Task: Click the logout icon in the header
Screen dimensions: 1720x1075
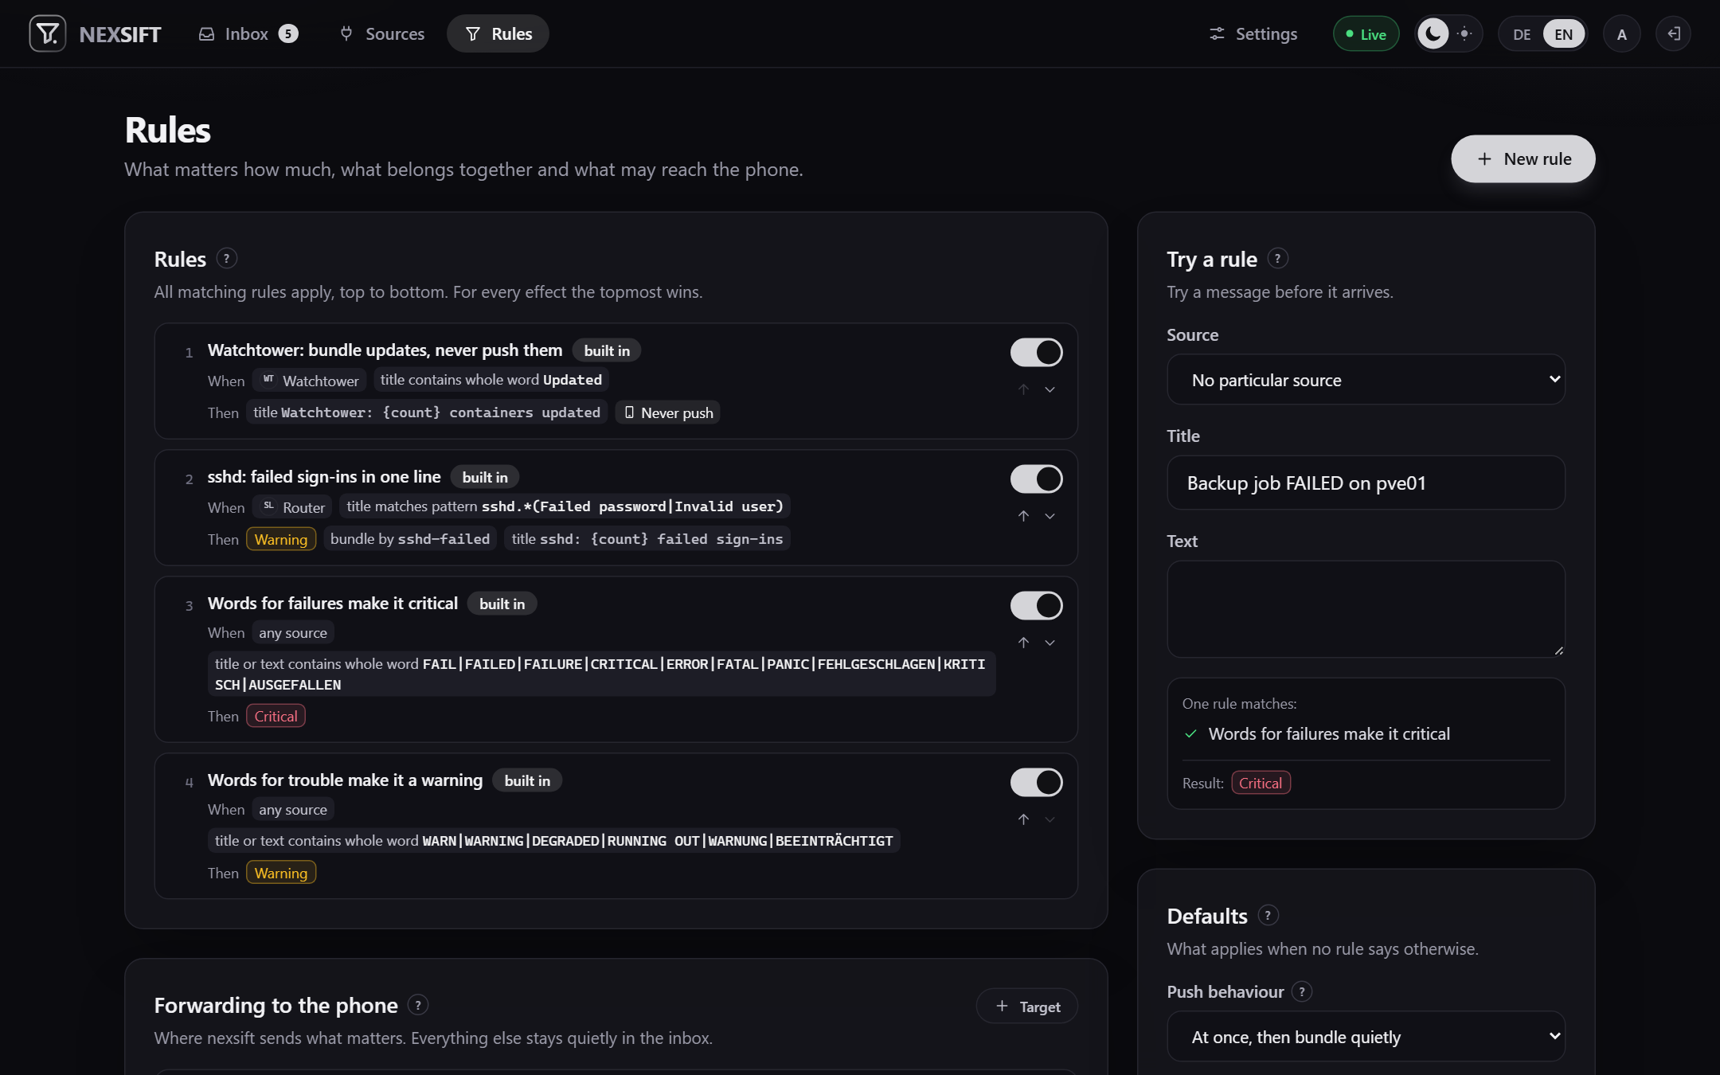Action: 1674,33
